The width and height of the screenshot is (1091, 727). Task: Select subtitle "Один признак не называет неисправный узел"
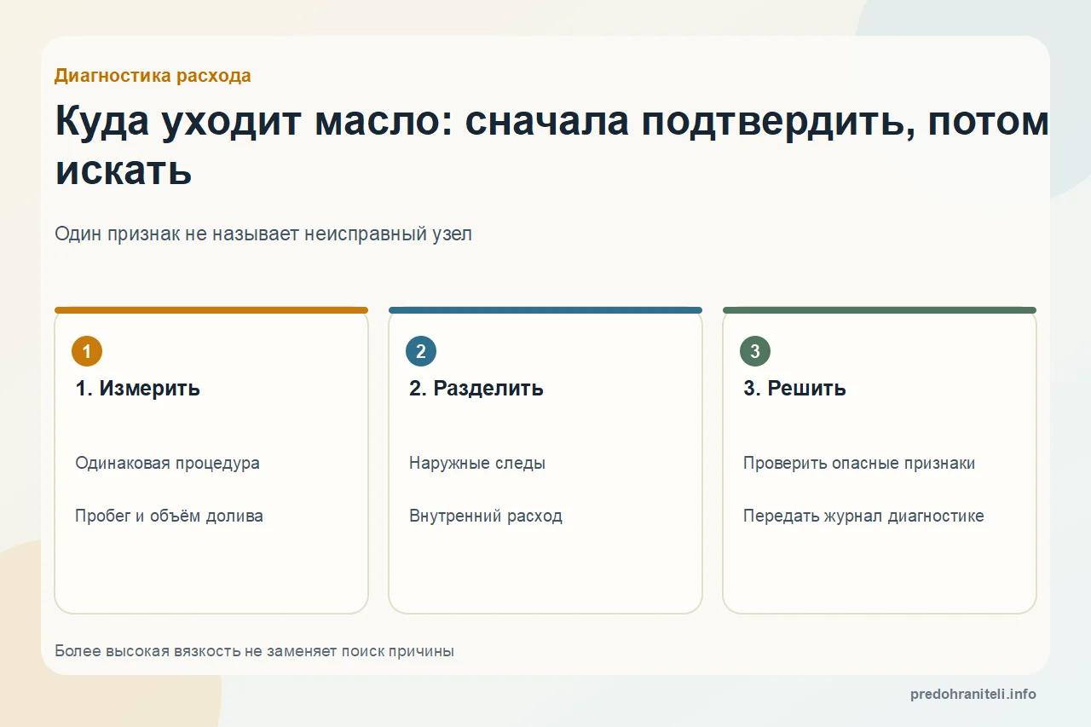pos(263,234)
